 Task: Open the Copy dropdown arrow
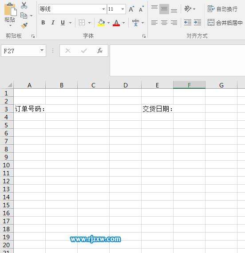click(x=32, y=16)
